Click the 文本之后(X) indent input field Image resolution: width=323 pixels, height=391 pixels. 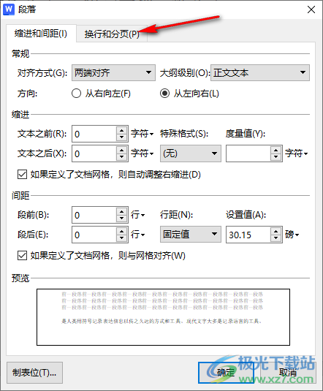(x=94, y=153)
